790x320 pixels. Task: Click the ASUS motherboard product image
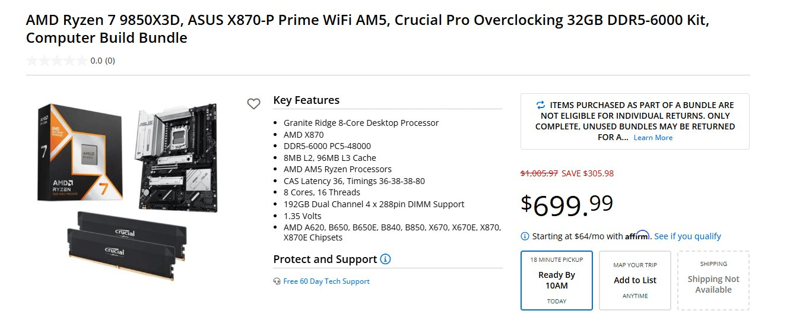click(x=177, y=157)
